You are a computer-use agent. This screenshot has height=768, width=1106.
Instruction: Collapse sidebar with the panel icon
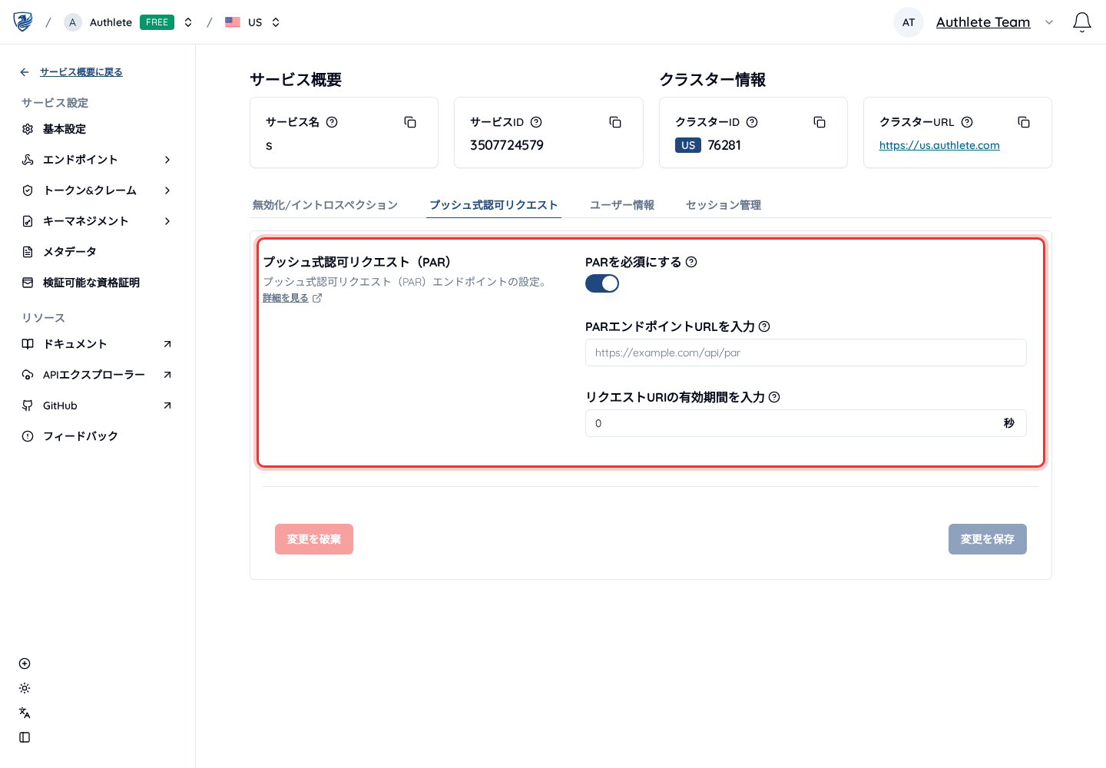click(x=25, y=737)
